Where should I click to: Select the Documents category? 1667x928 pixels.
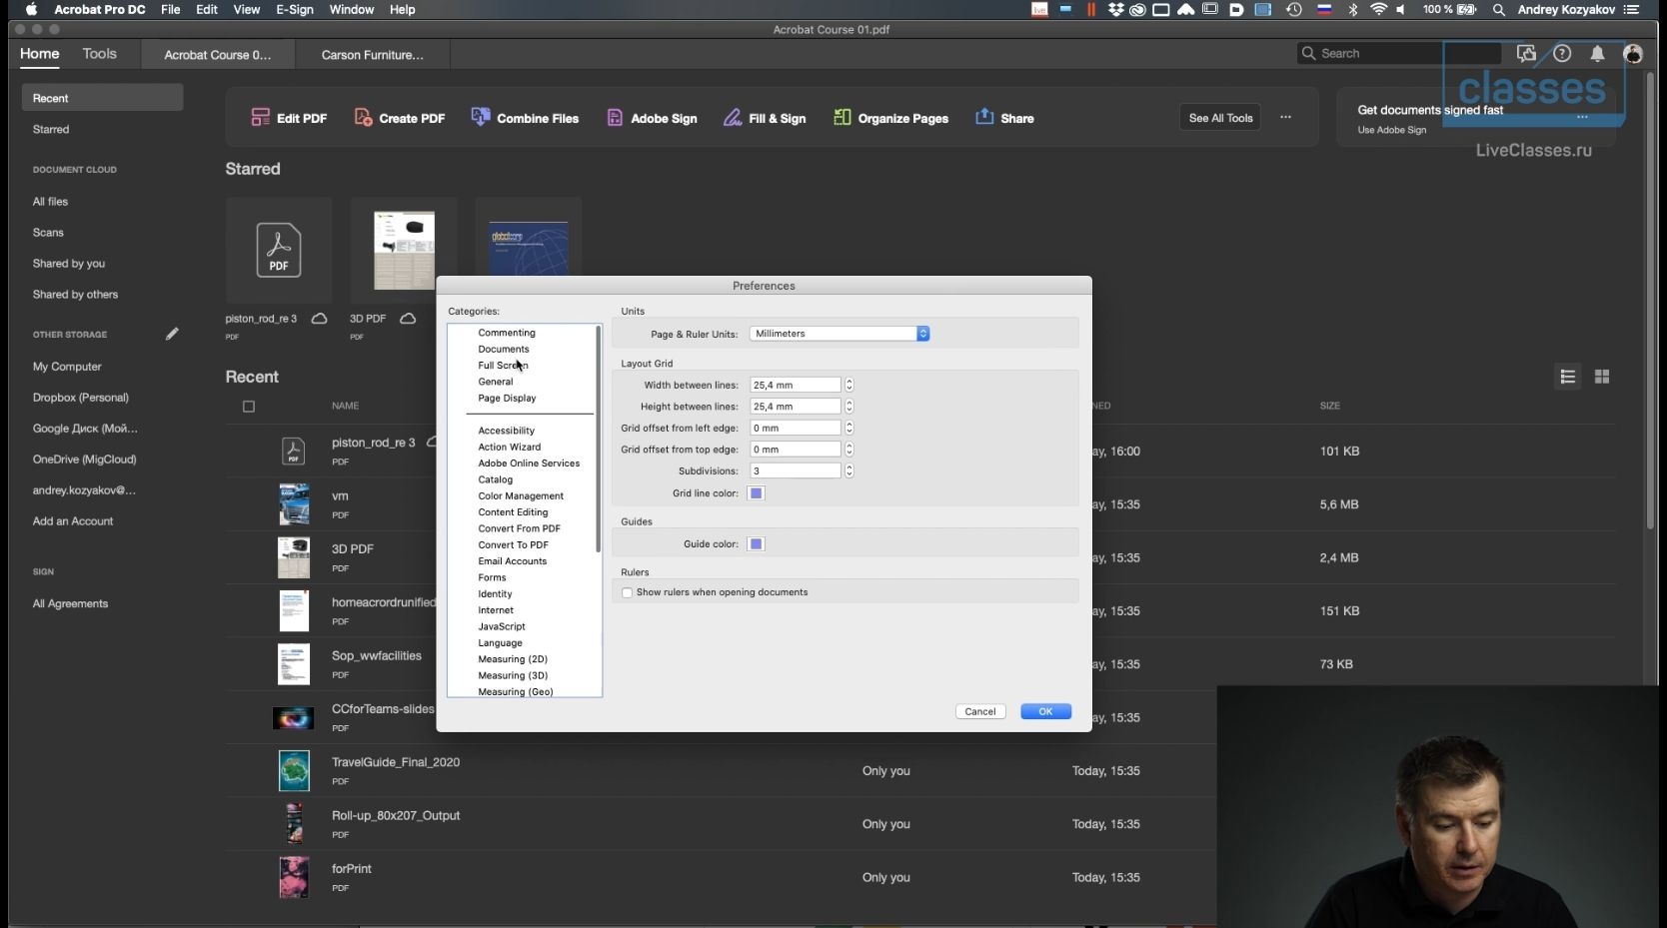click(x=504, y=350)
